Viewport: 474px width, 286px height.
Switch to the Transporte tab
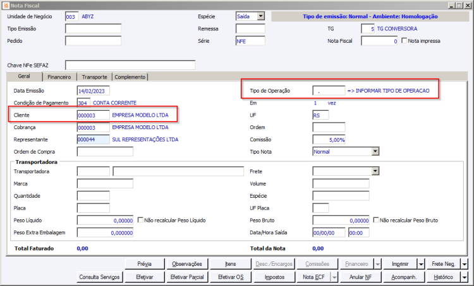94,77
